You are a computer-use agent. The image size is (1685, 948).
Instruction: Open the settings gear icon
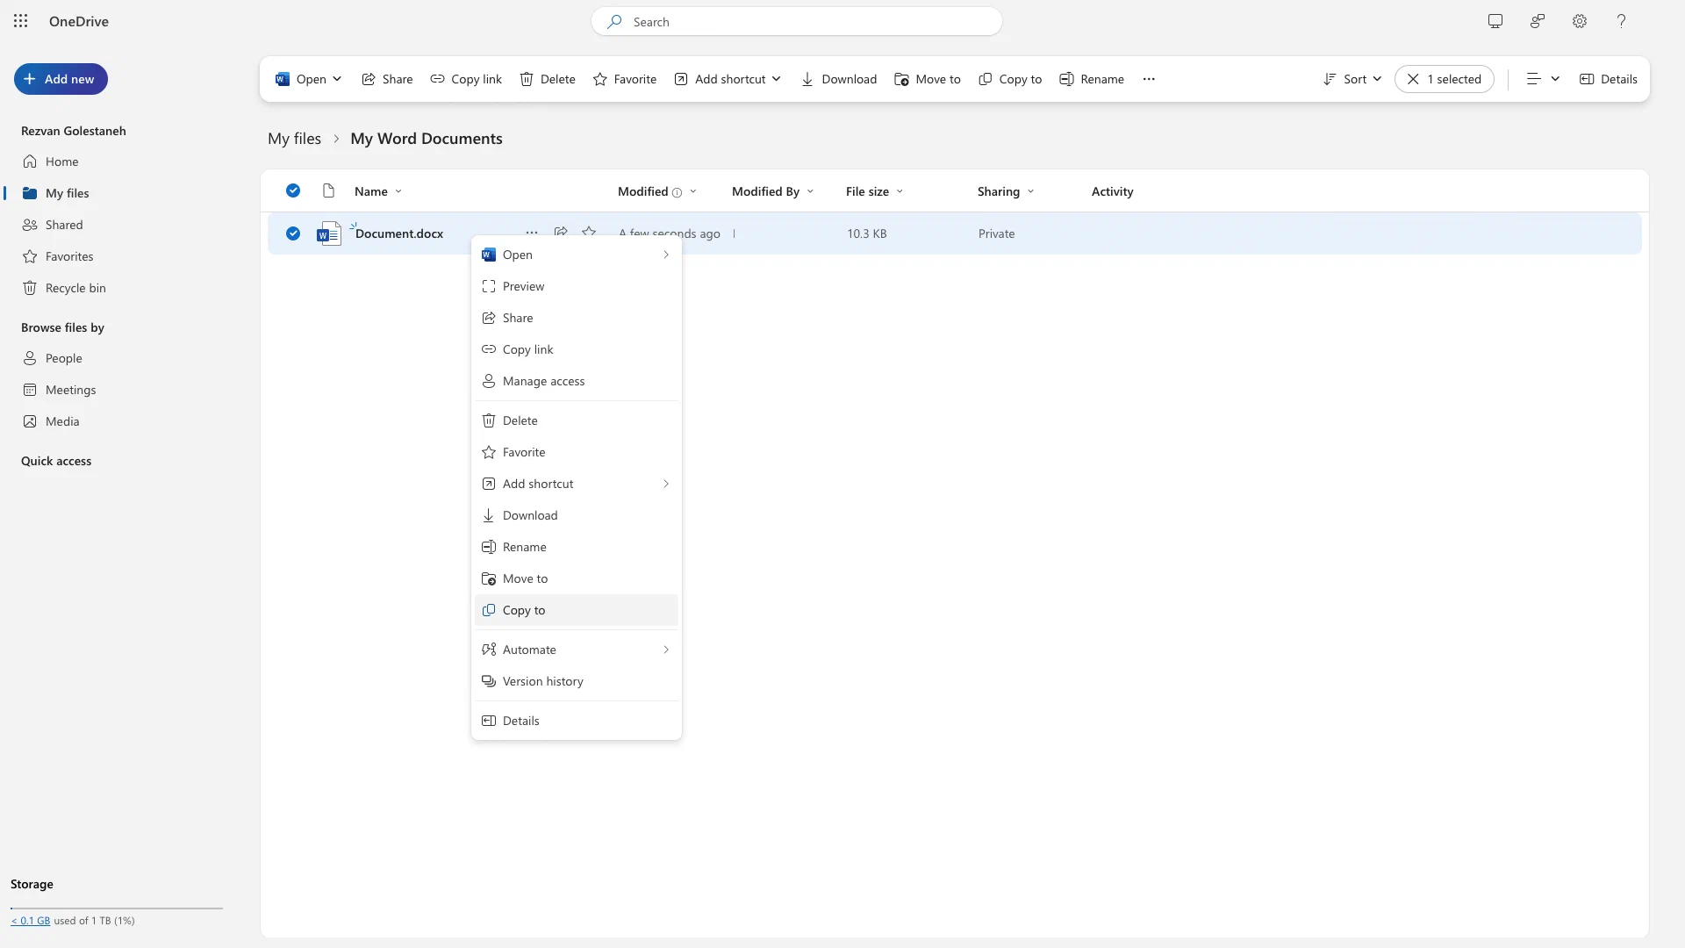coord(1580,21)
